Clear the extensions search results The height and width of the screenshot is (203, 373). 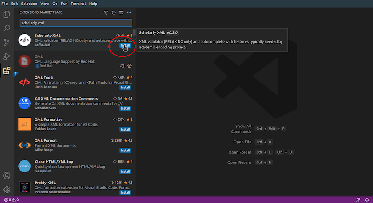coord(121,13)
